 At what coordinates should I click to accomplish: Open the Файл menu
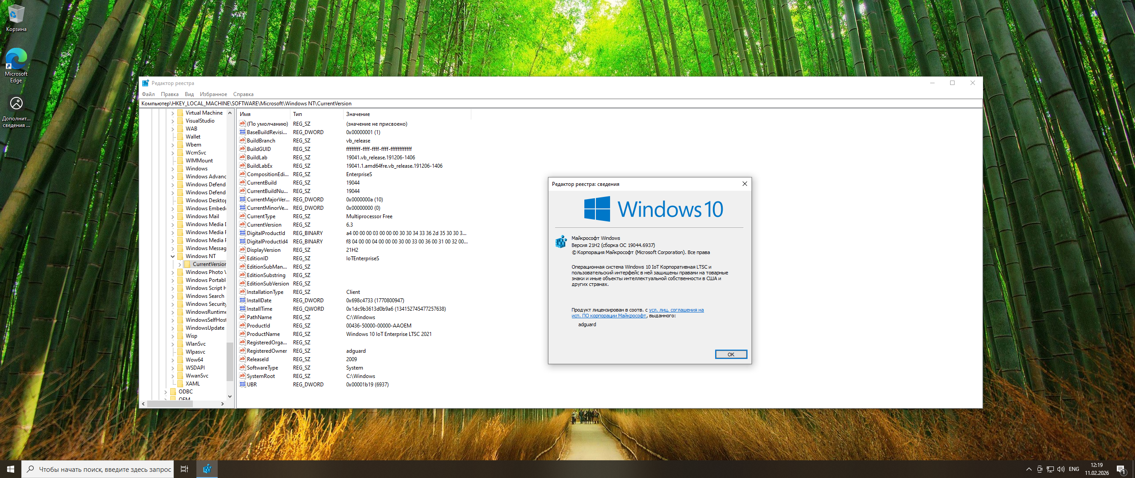click(148, 94)
